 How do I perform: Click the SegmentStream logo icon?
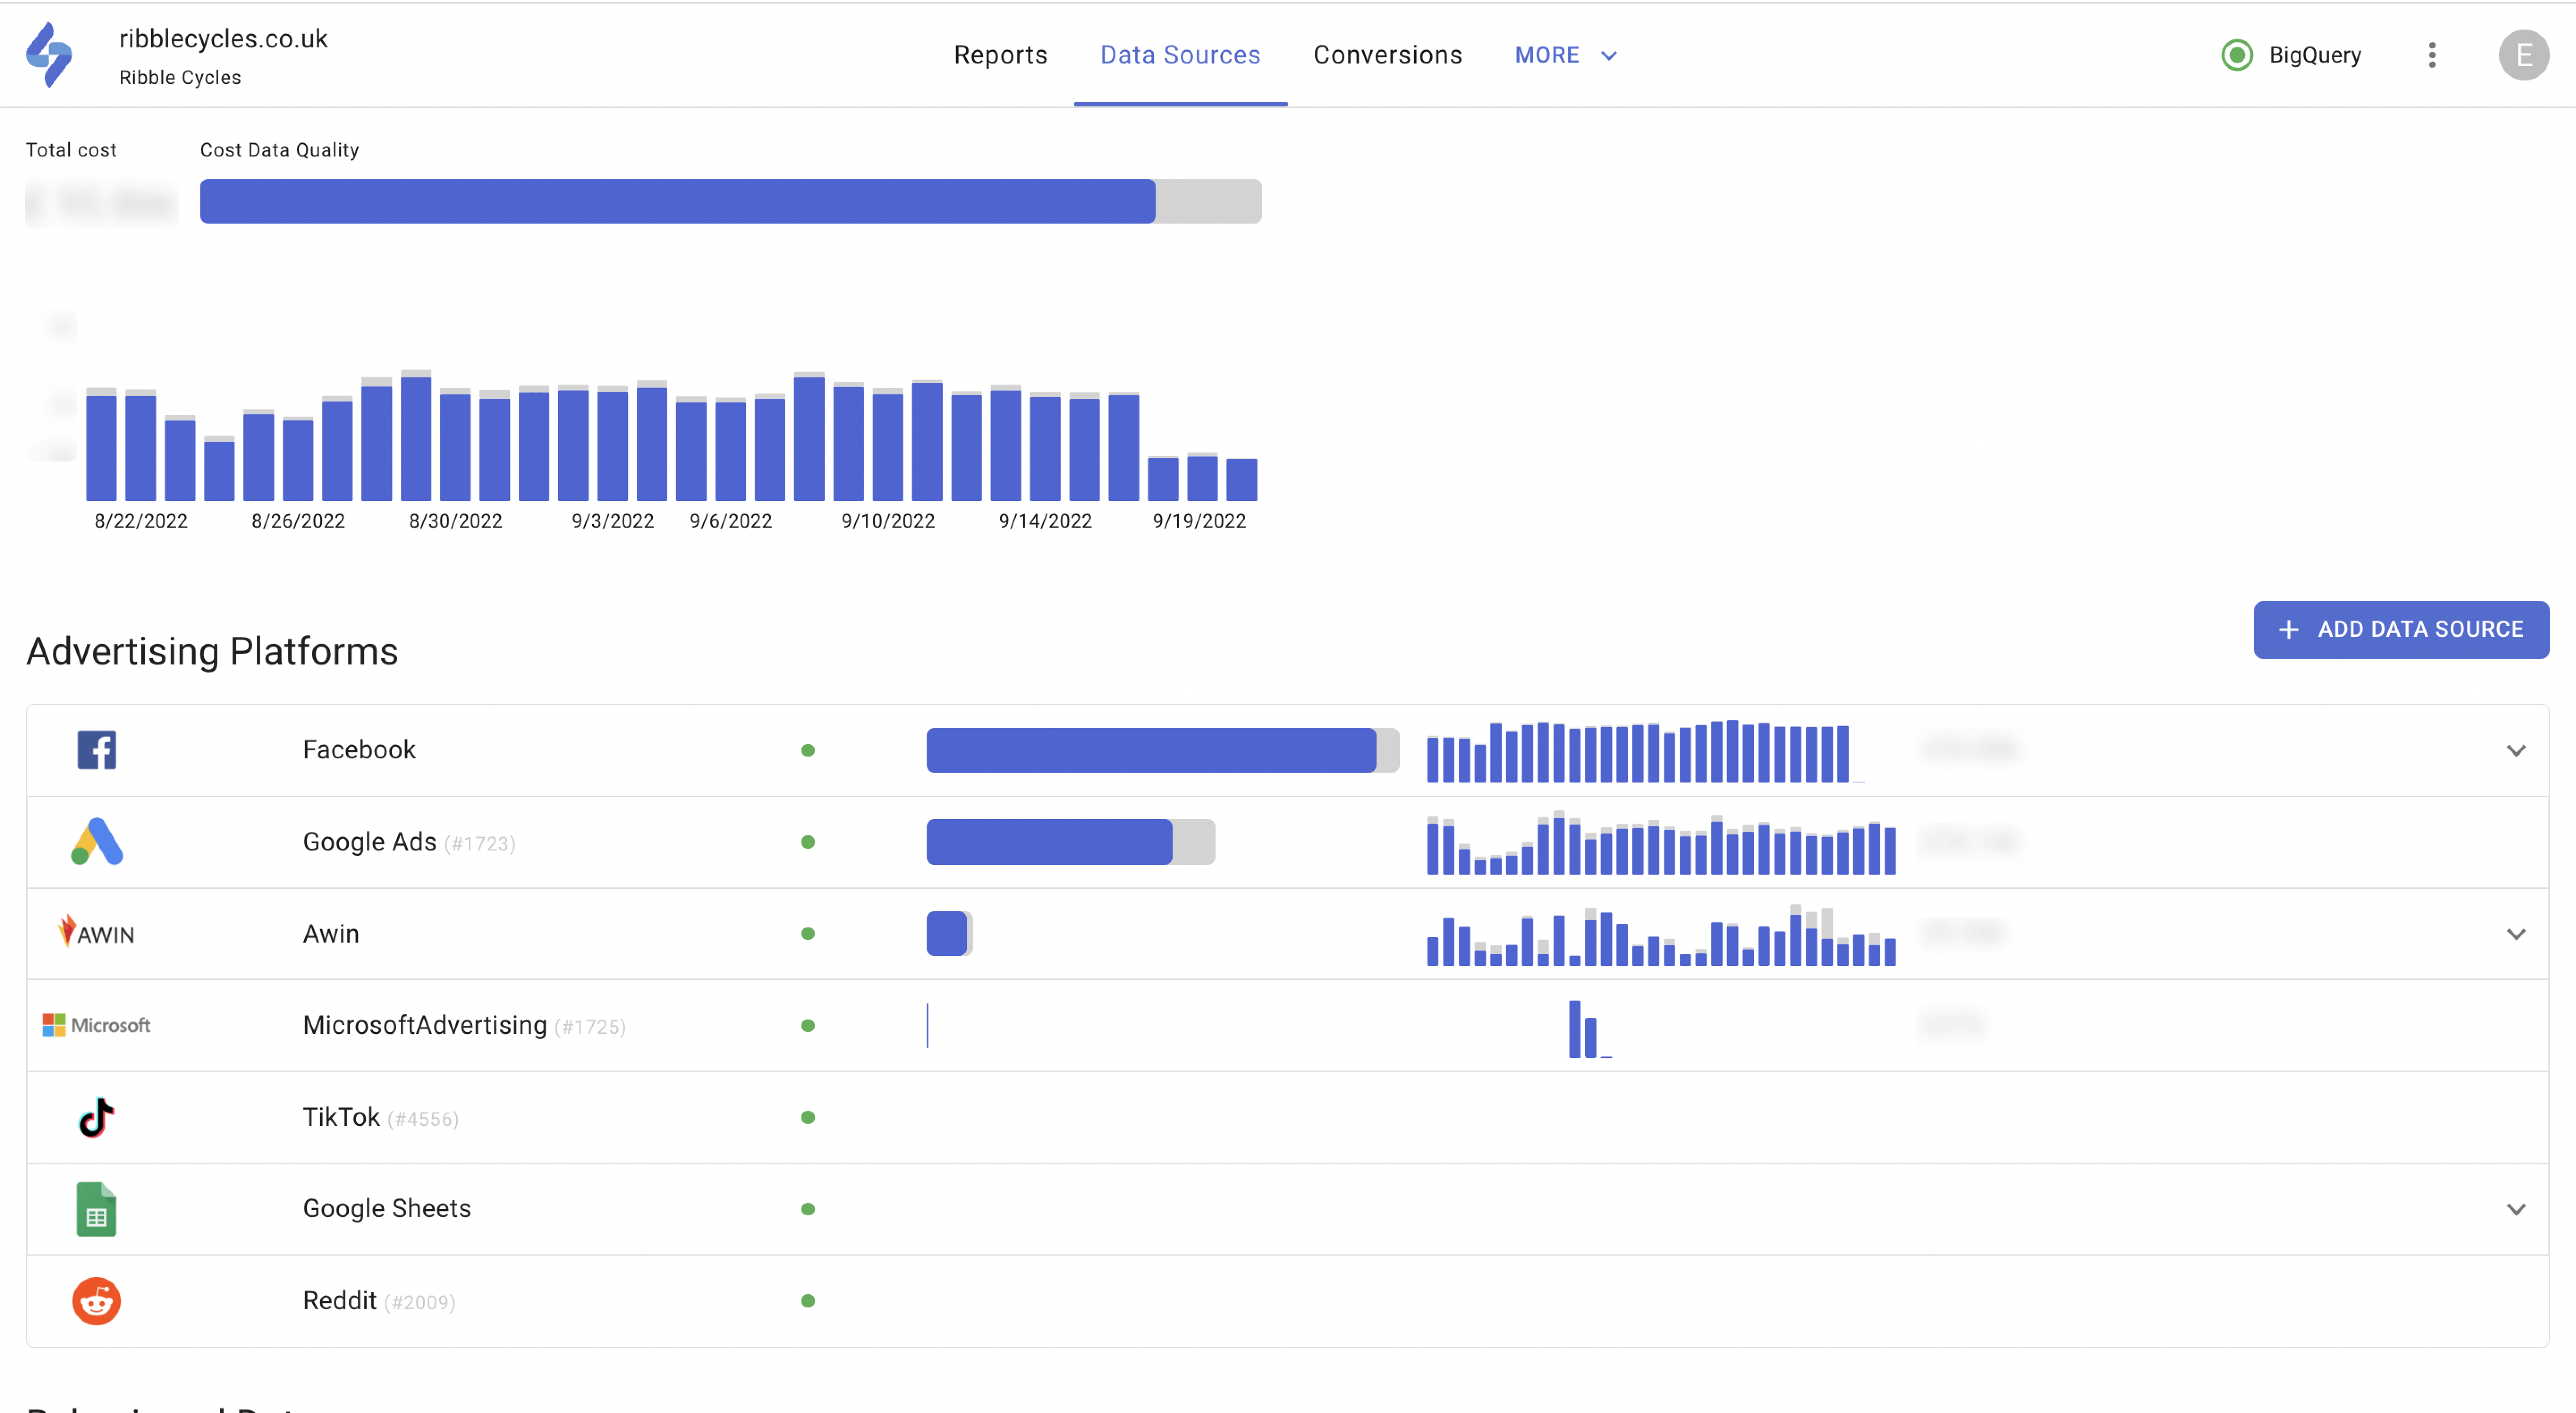49,55
